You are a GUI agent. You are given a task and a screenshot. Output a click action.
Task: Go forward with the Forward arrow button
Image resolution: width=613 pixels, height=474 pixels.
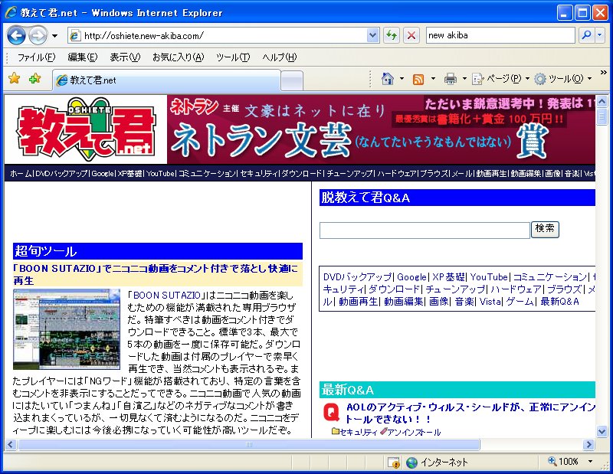[x=38, y=36]
